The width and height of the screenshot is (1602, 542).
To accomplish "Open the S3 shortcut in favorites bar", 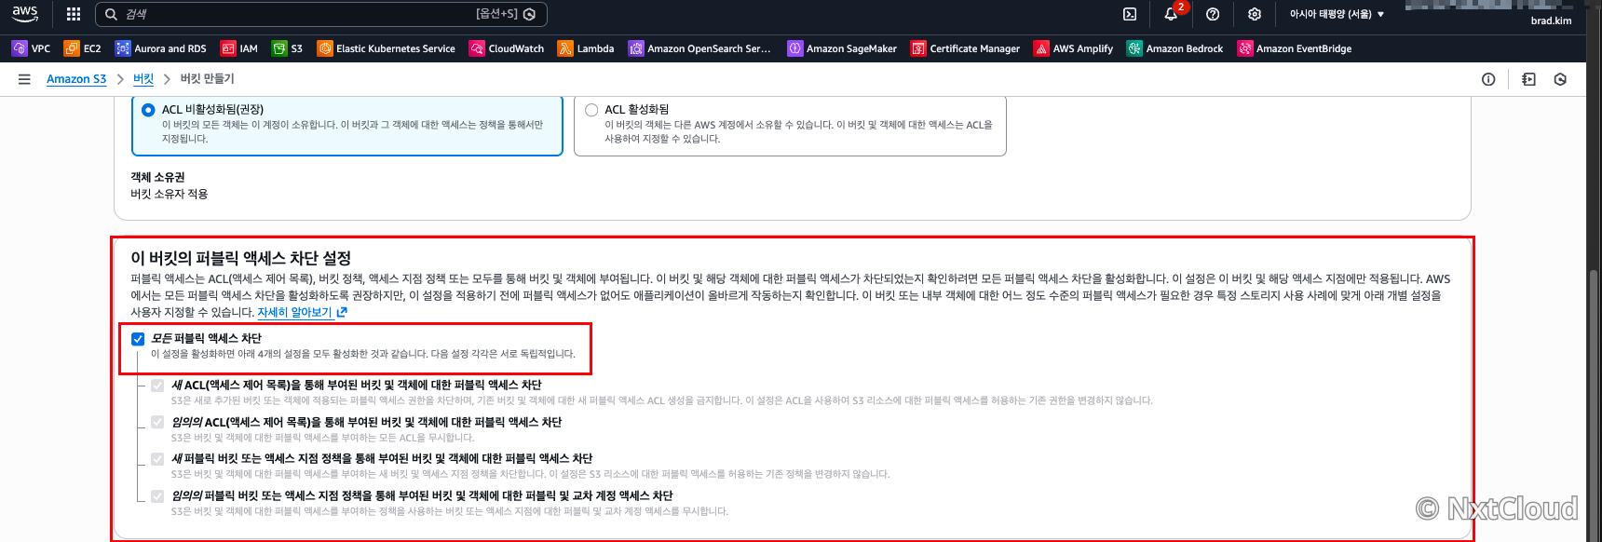I will (x=288, y=48).
